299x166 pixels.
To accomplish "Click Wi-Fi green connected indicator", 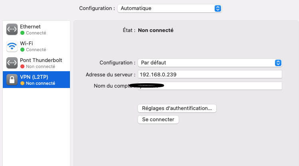I will (22, 50).
